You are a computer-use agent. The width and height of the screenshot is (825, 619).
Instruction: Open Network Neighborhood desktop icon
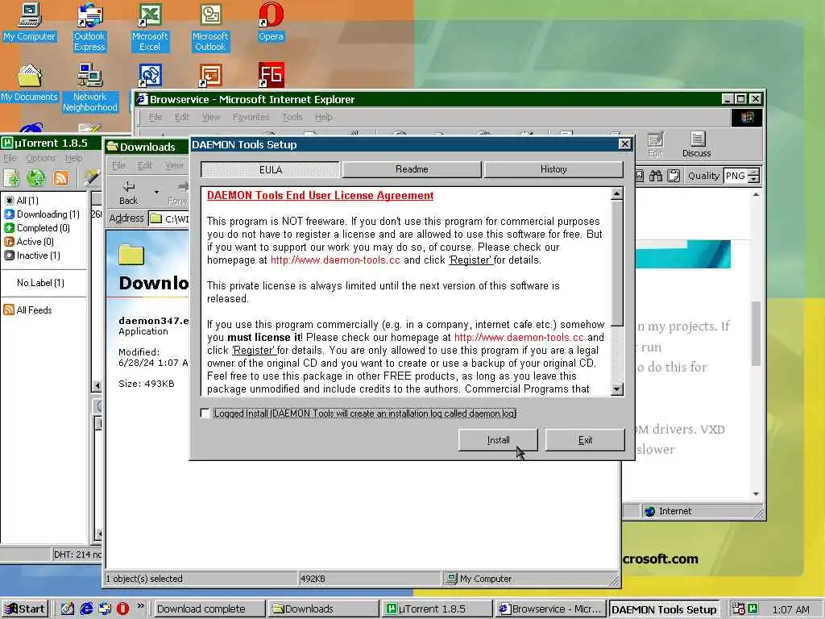90,88
